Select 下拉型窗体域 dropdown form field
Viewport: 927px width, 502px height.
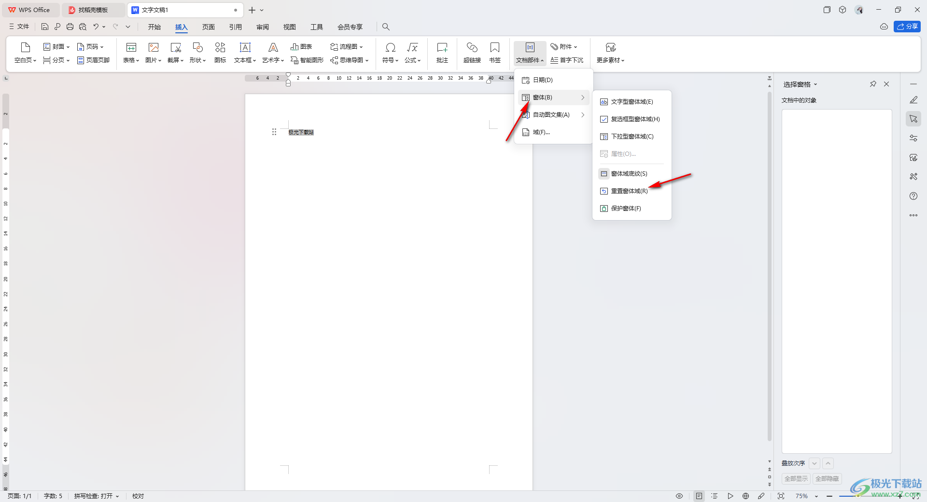(x=632, y=137)
